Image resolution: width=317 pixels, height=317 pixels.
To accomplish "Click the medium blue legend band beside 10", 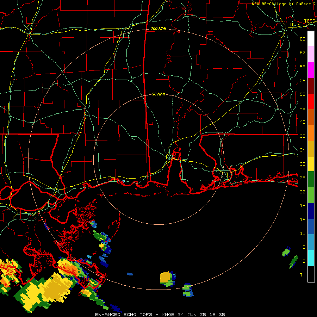I will 311,226.
